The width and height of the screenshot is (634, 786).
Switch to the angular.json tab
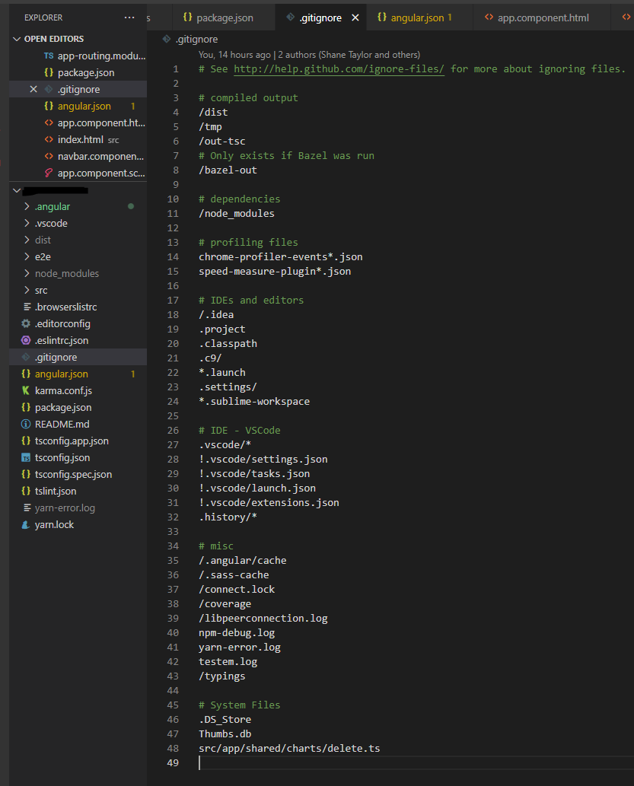click(x=417, y=18)
